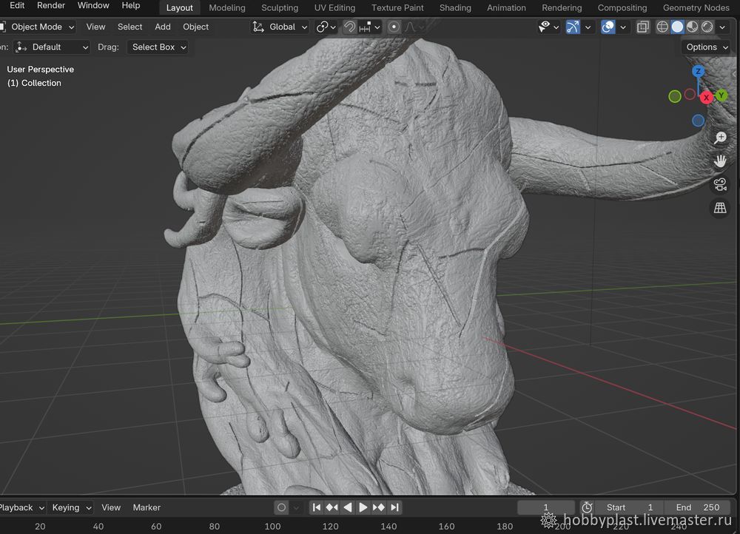The width and height of the screenshot is (740, 534).
Task: Switch to rendered viewport shading
Action: pyautogui.click(x=707, y=27)
